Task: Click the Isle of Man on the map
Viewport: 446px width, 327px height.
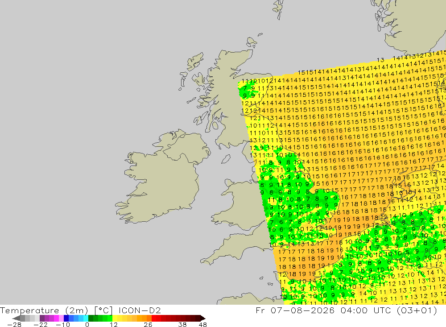Action: point(226,159)
